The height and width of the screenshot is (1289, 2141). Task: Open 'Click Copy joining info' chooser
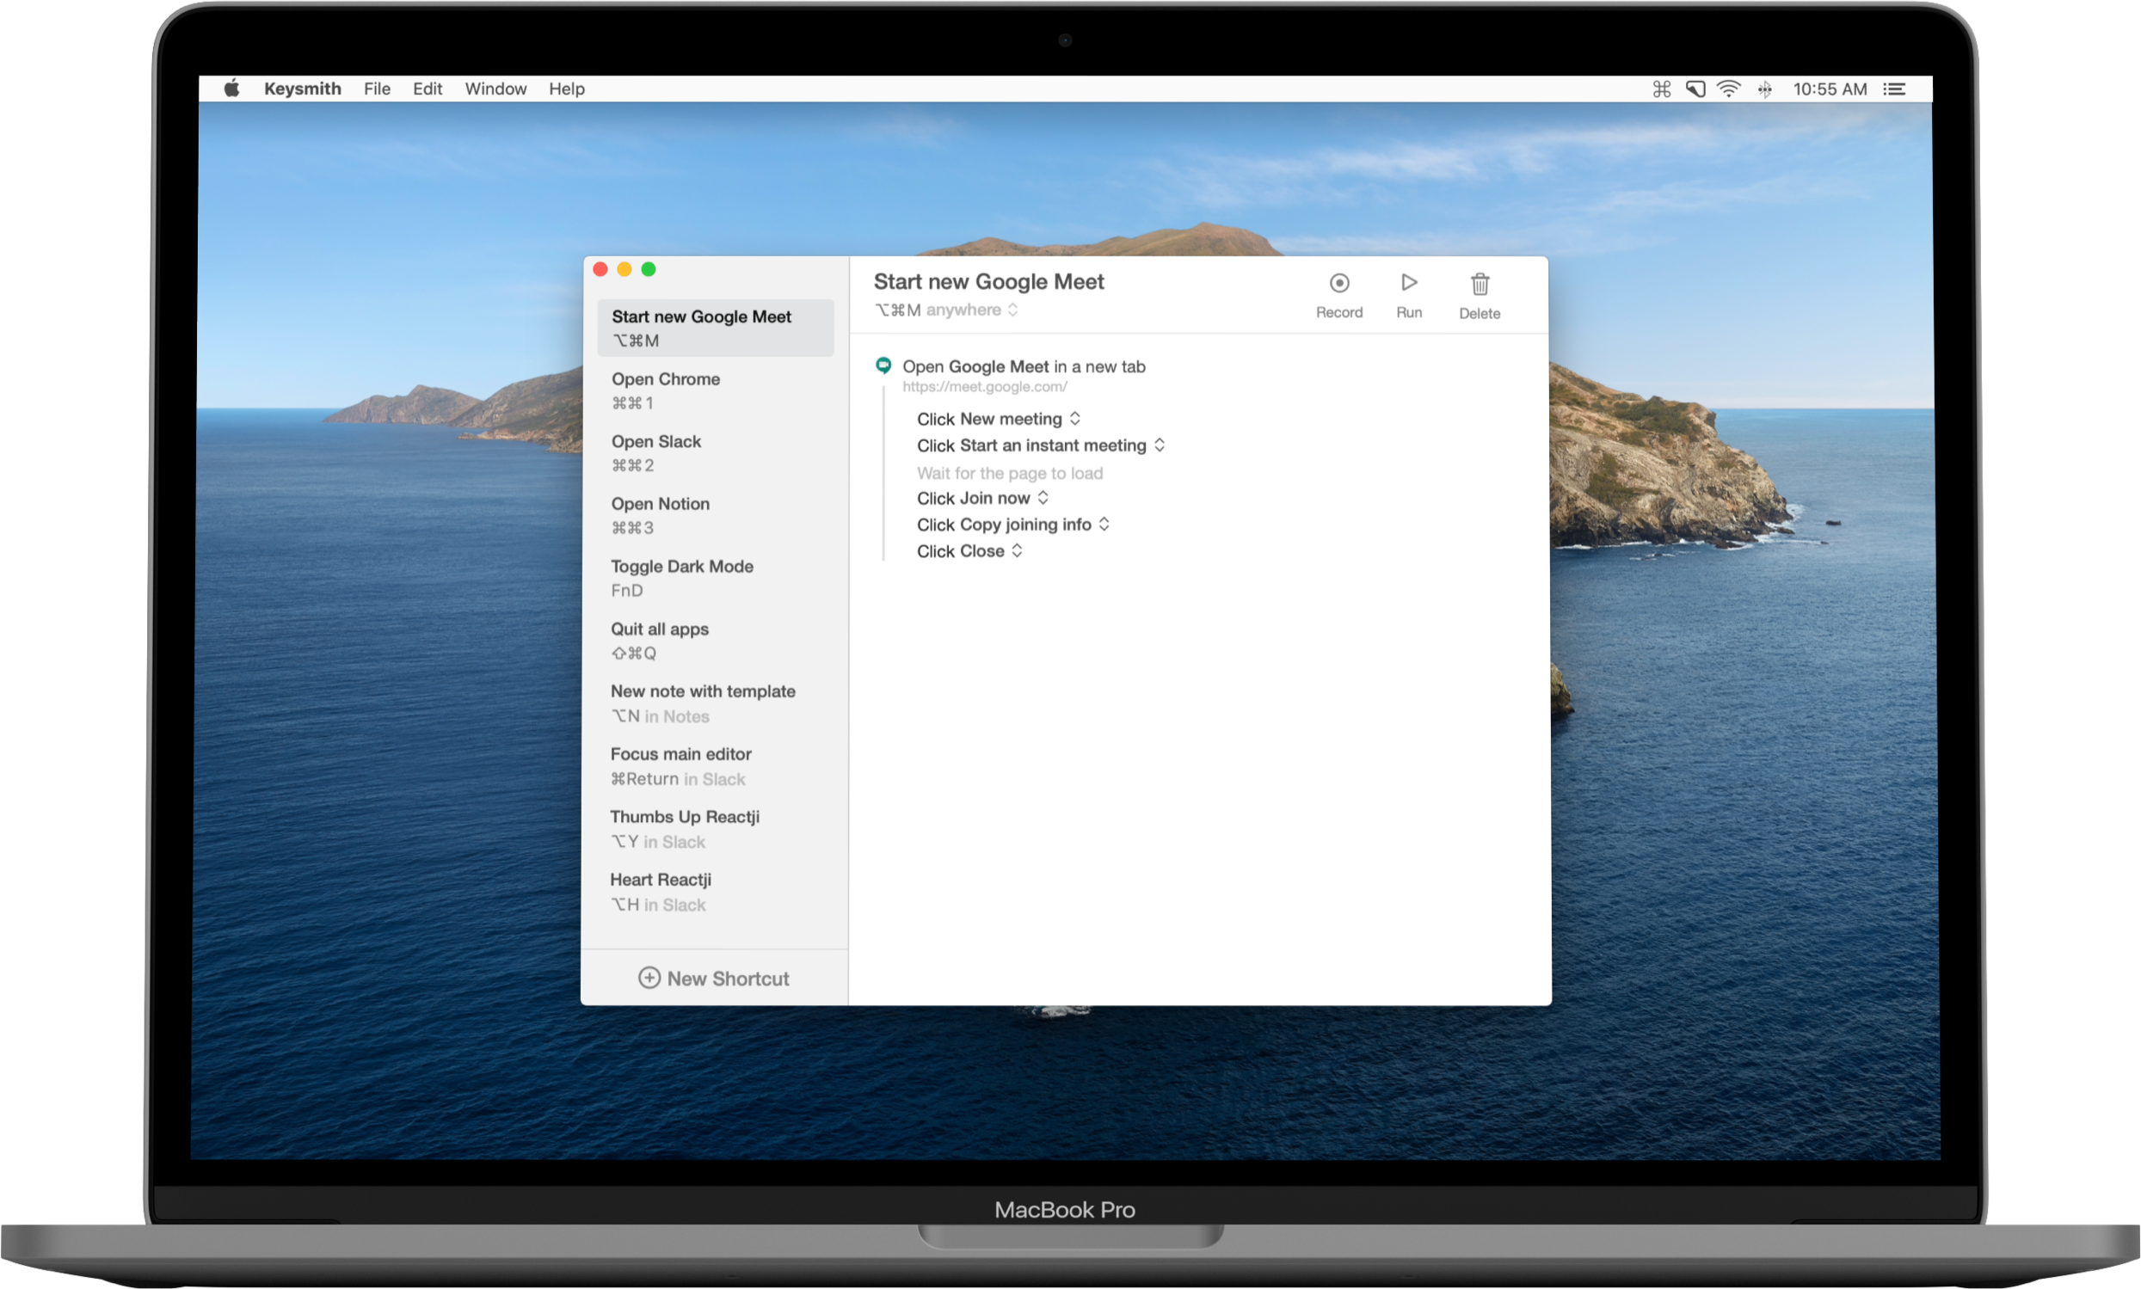(1104, 524)
